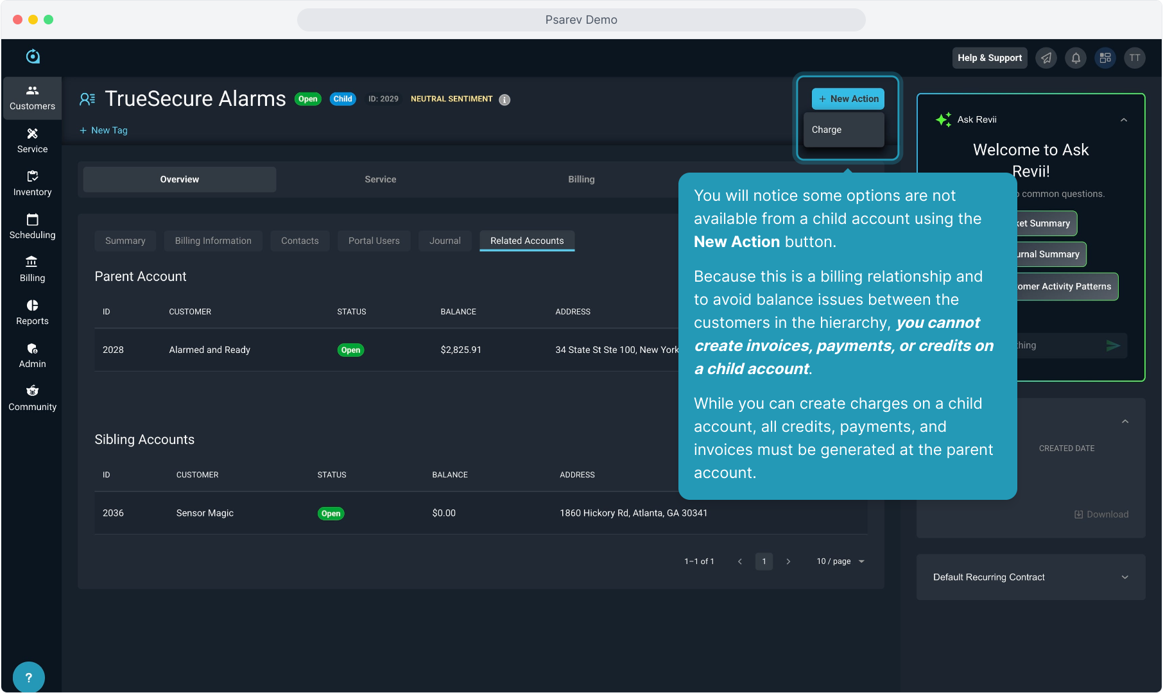Viewport: 1163px width, 693px height.
Task: Expand the Default Recurring Contract section
Action: pyautogui.click(x=1124, y=577)
